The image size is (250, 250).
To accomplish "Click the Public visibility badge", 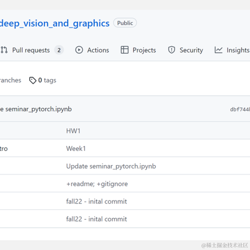I will [125, 23].
